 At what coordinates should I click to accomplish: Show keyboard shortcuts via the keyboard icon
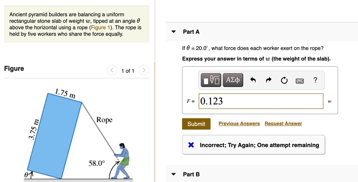click(x=300, y=81)
